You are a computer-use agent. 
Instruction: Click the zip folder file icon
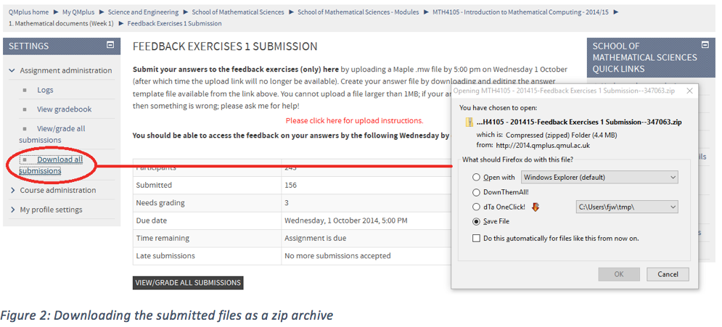pyautogui.click(x=468, y=122)
